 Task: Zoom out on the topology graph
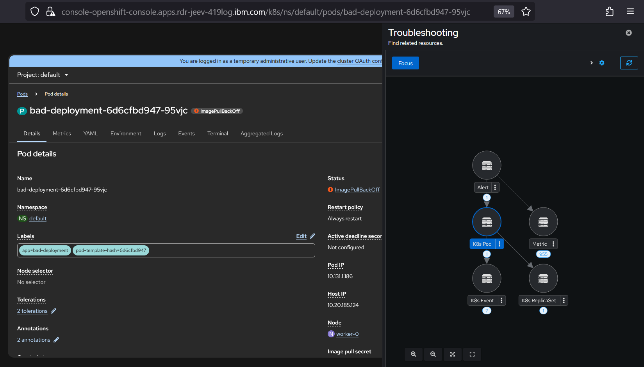coord(433,354)
